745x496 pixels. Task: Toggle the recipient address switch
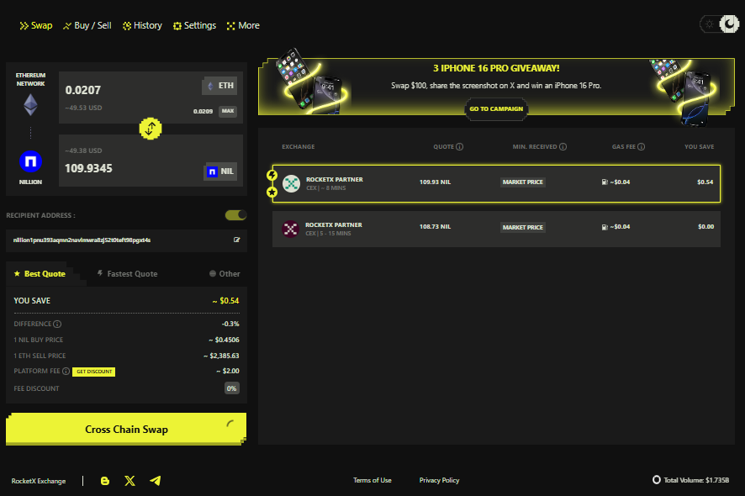pyautogui.click(x=235, y=215)
